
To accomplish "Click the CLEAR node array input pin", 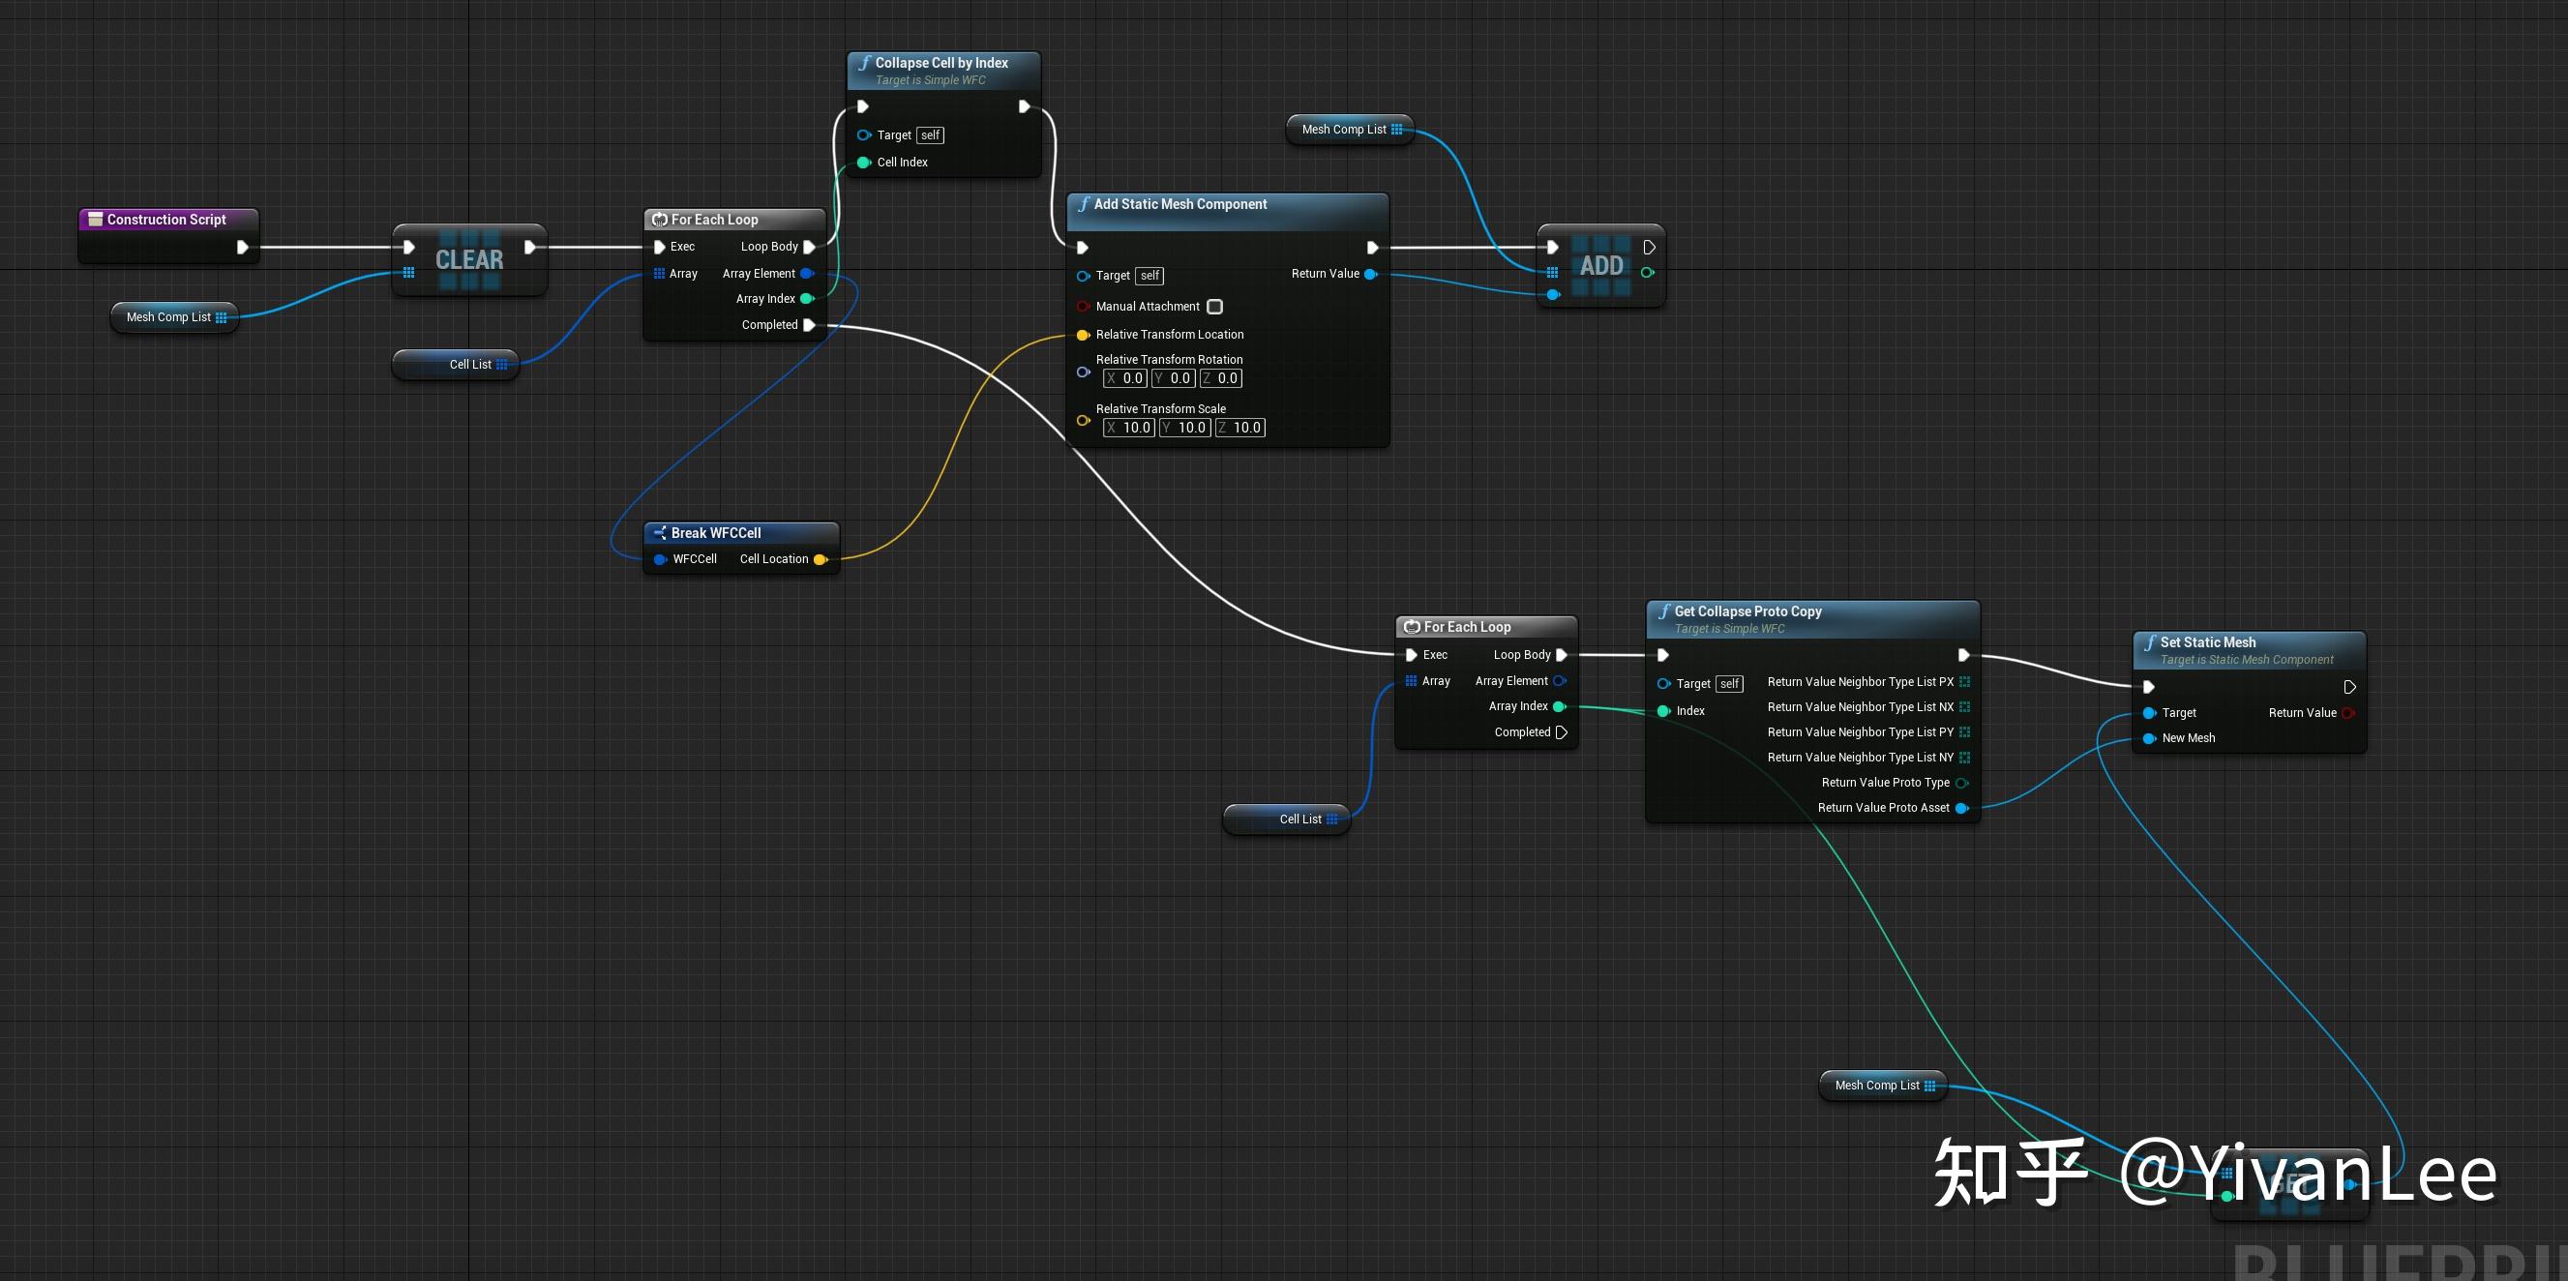I will click(408, 273).
